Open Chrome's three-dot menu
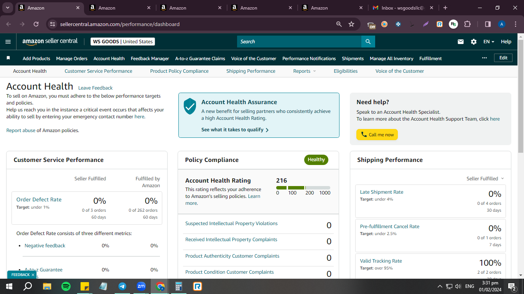524x294 pixels. 515,24
